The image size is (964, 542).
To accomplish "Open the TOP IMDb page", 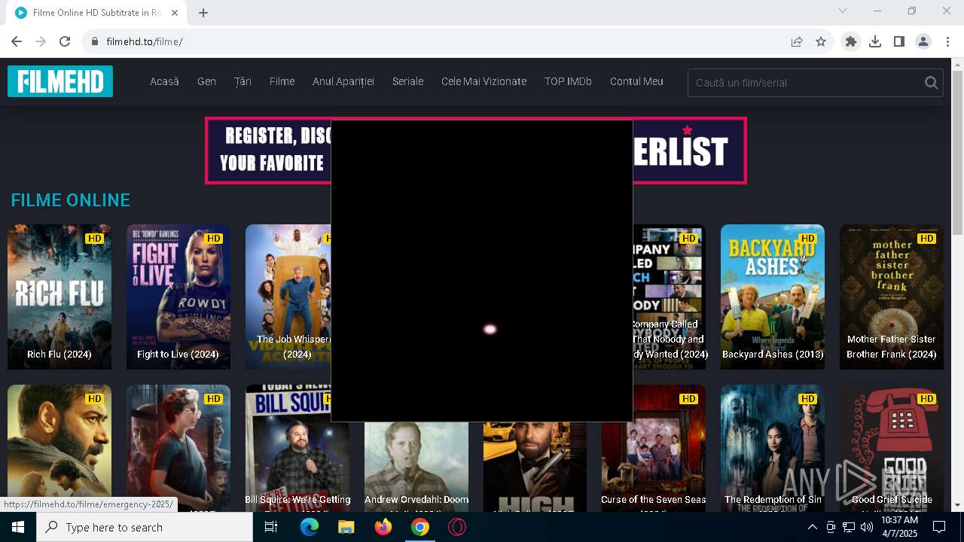I will [x=568, y=81].
